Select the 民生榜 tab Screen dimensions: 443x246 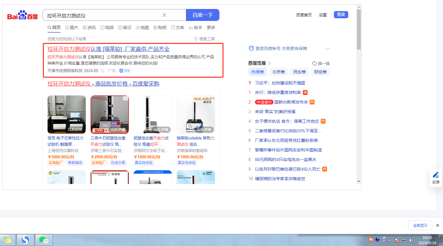pos(300,72)
